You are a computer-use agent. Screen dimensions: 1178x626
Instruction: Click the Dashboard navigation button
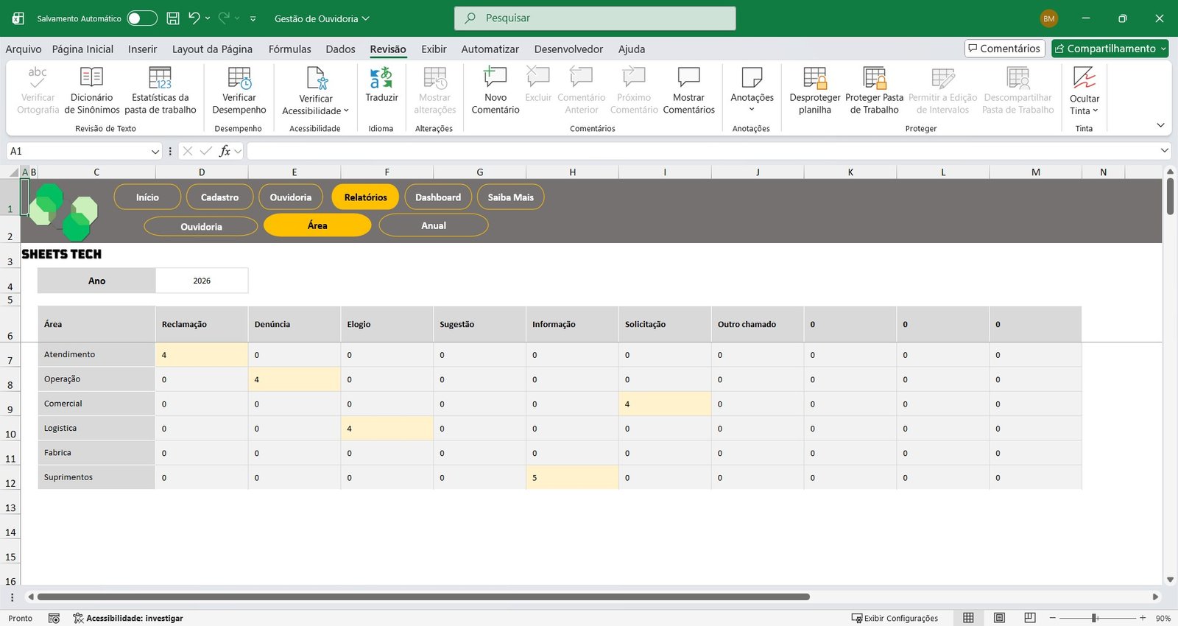438,197
